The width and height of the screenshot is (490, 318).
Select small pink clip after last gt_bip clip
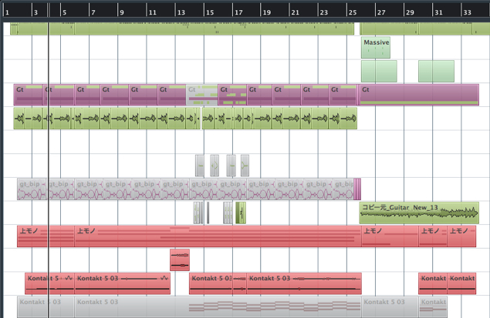click(357, 189)
